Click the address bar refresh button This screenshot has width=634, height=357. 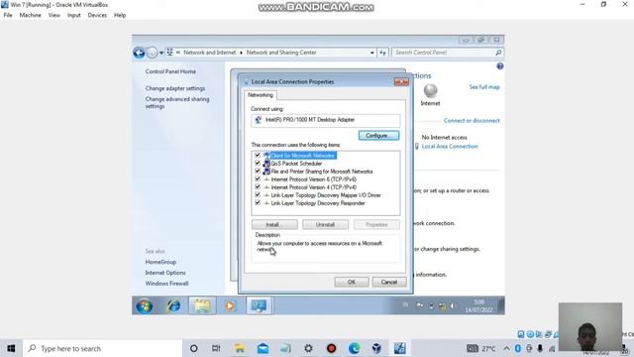382,53
